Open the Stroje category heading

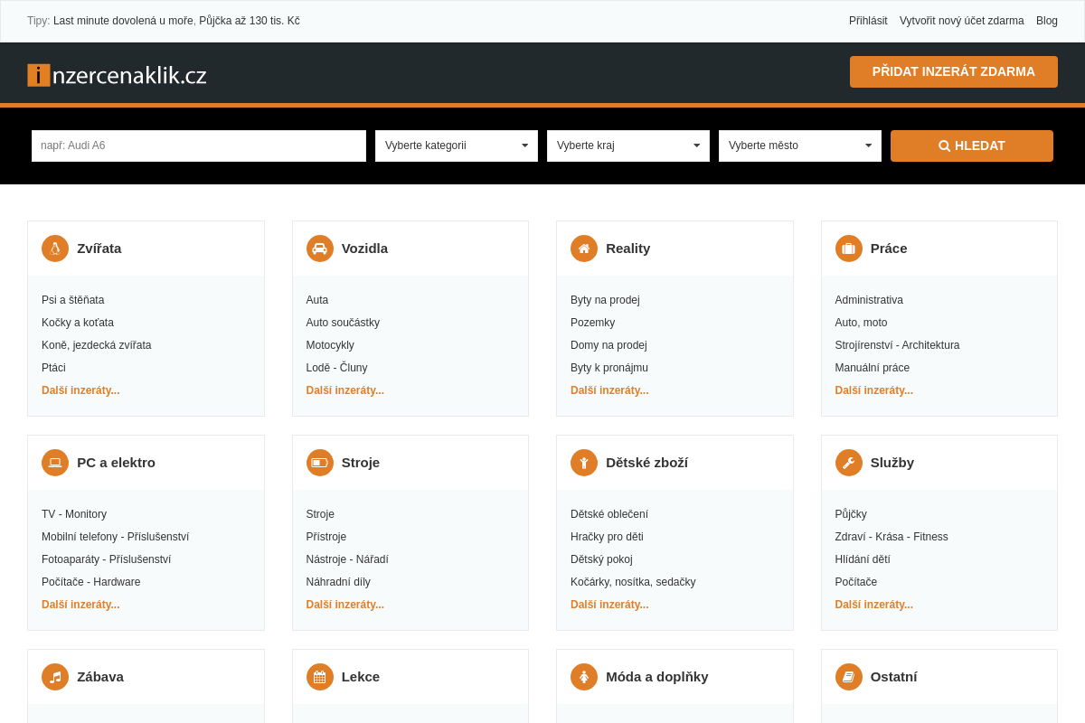[361, 463]
